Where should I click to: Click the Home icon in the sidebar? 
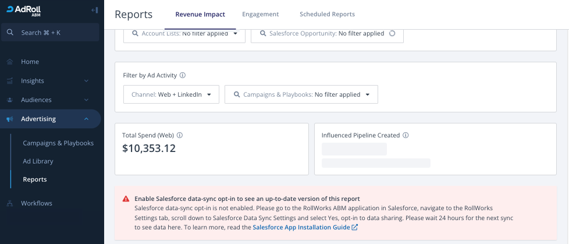click(10, 62)
